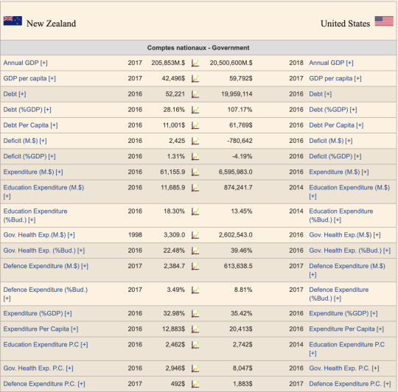The height and width of the screenshot is (392, 398).
Task: Select the -780,642 deficit value
Action: click(240, 141)
